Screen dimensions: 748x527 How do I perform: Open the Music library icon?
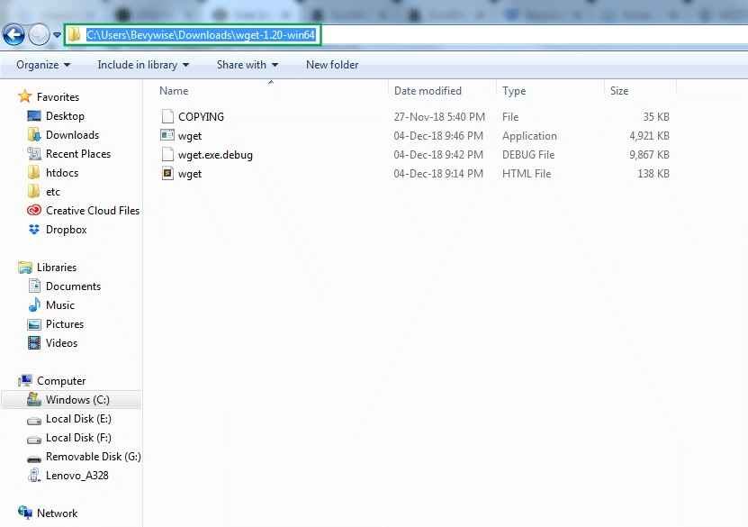34,304
